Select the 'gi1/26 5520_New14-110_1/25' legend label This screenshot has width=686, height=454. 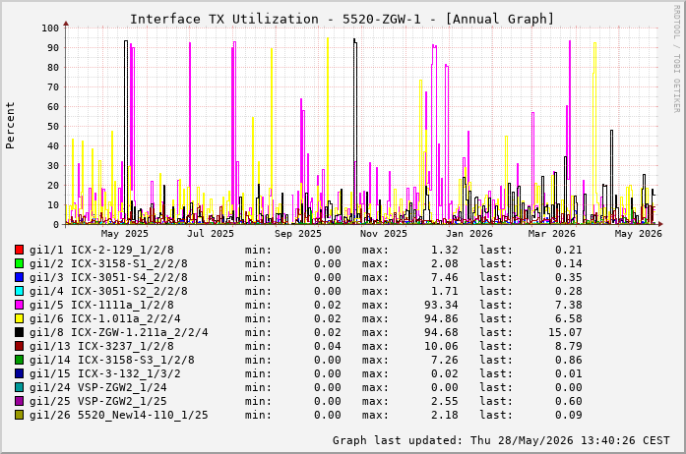(118, 415)
